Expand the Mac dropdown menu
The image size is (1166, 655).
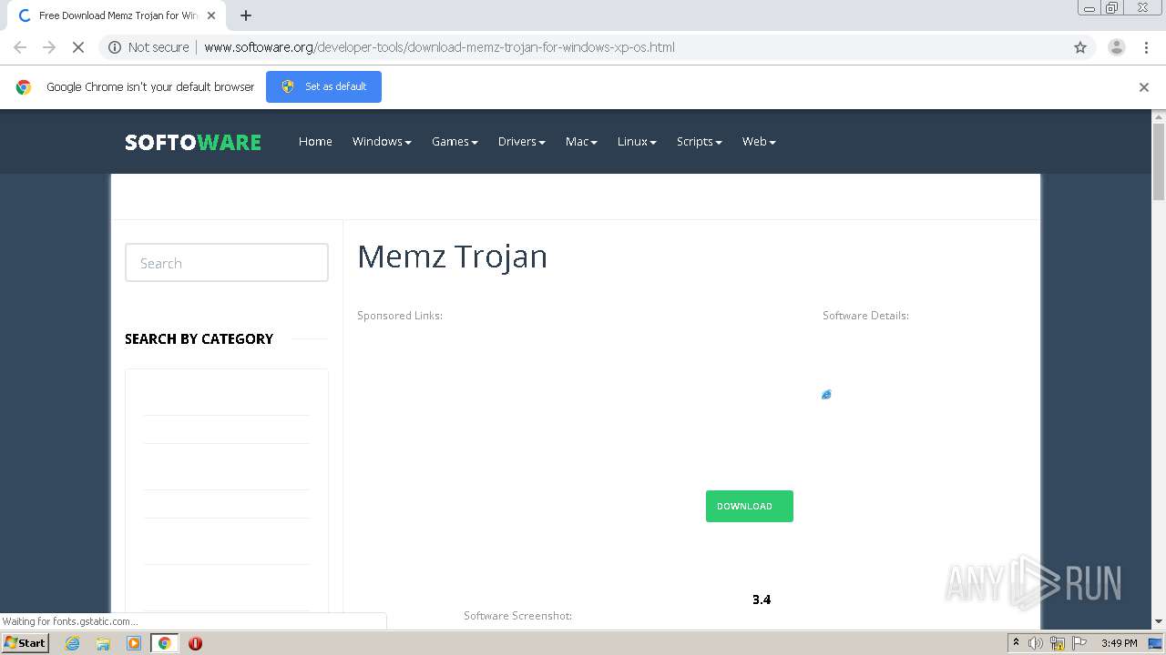click(581, 141)
